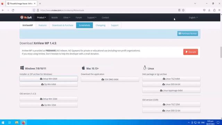Image resolution: width=222 pixels, height=125 pixels.
Task: Click the page vertical scrollbar thumb
Action: click(221, 52)
